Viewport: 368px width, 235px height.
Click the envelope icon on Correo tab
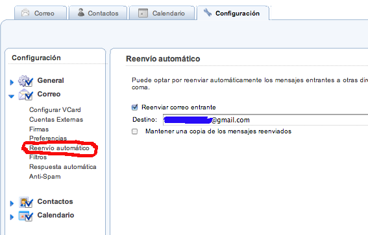click(x=25, y=13)
